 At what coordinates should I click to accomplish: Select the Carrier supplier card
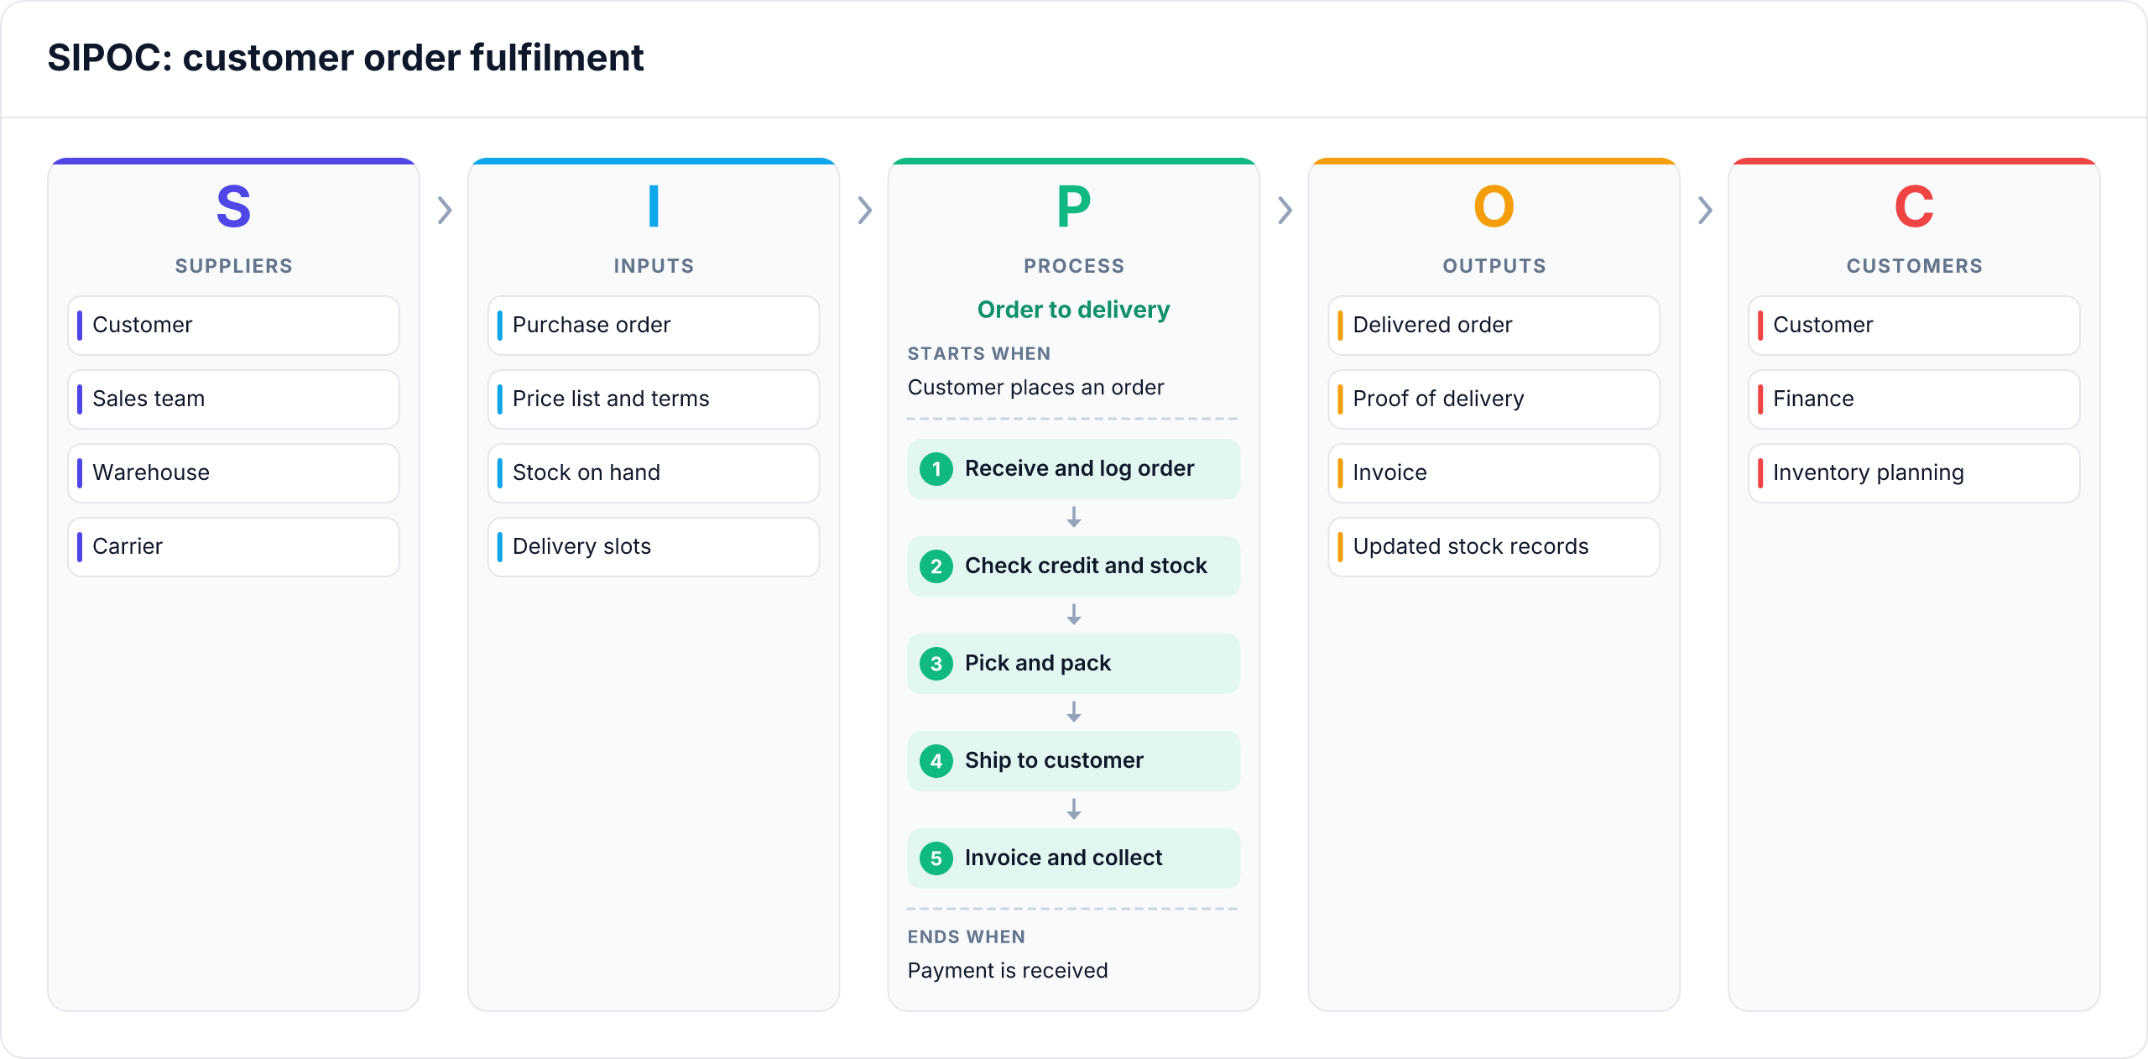tap(233, 546)
